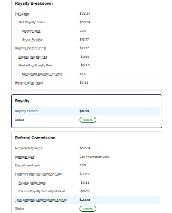Viewport: 172px width, 213px height.
Task: Open Excess Royalty Fee explanation
Action: [33, 57]
